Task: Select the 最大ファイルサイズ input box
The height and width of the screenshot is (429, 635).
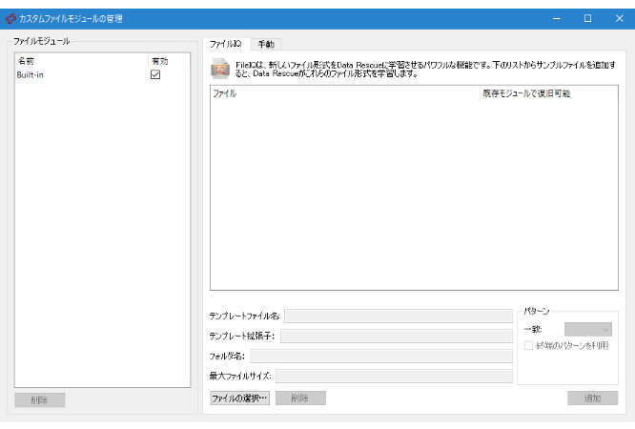Action: (x=394, y=376)
